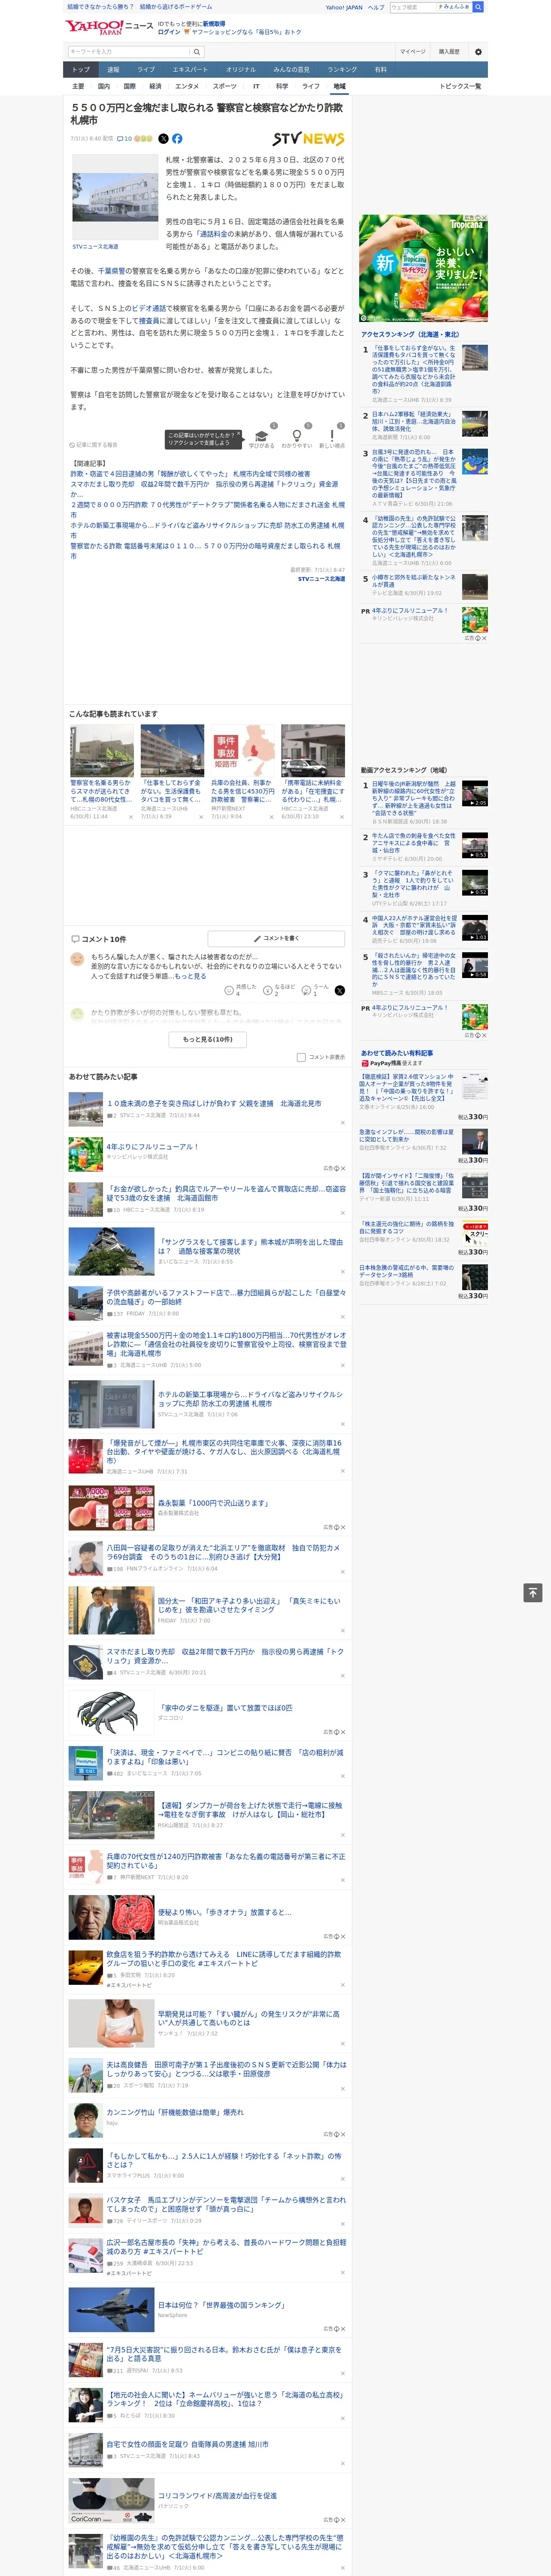Click the blue web search button icon

(x=478, y=7)
